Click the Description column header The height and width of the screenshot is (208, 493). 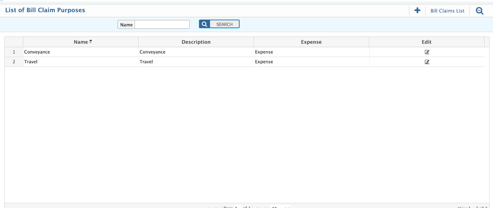[x=196, y=42]
